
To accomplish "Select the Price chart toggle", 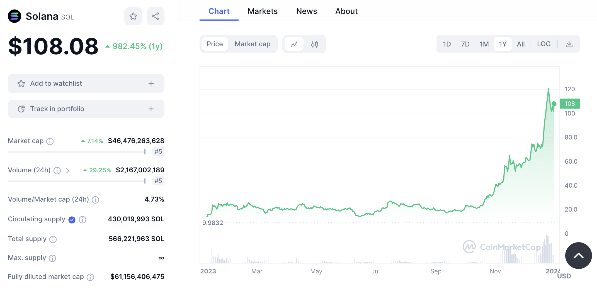I will pyautogui.click(x=215, y=44).
